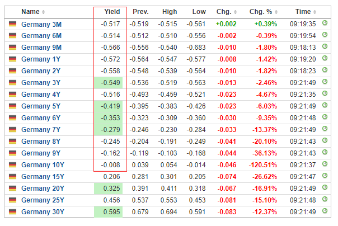Click the German flag beside Germany 3M

[x=12, y=24]
